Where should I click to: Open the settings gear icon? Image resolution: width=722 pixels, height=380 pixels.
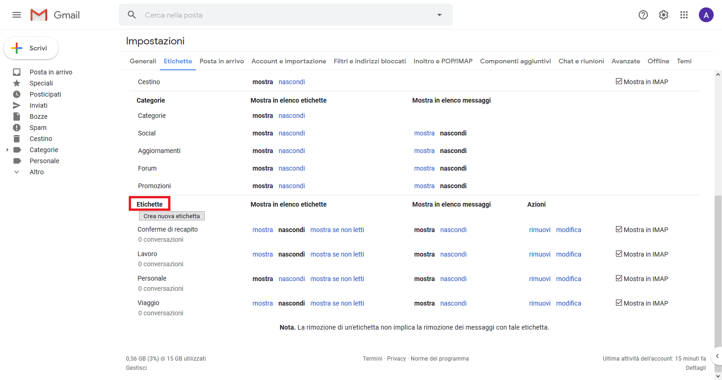(x=664, y=15)
